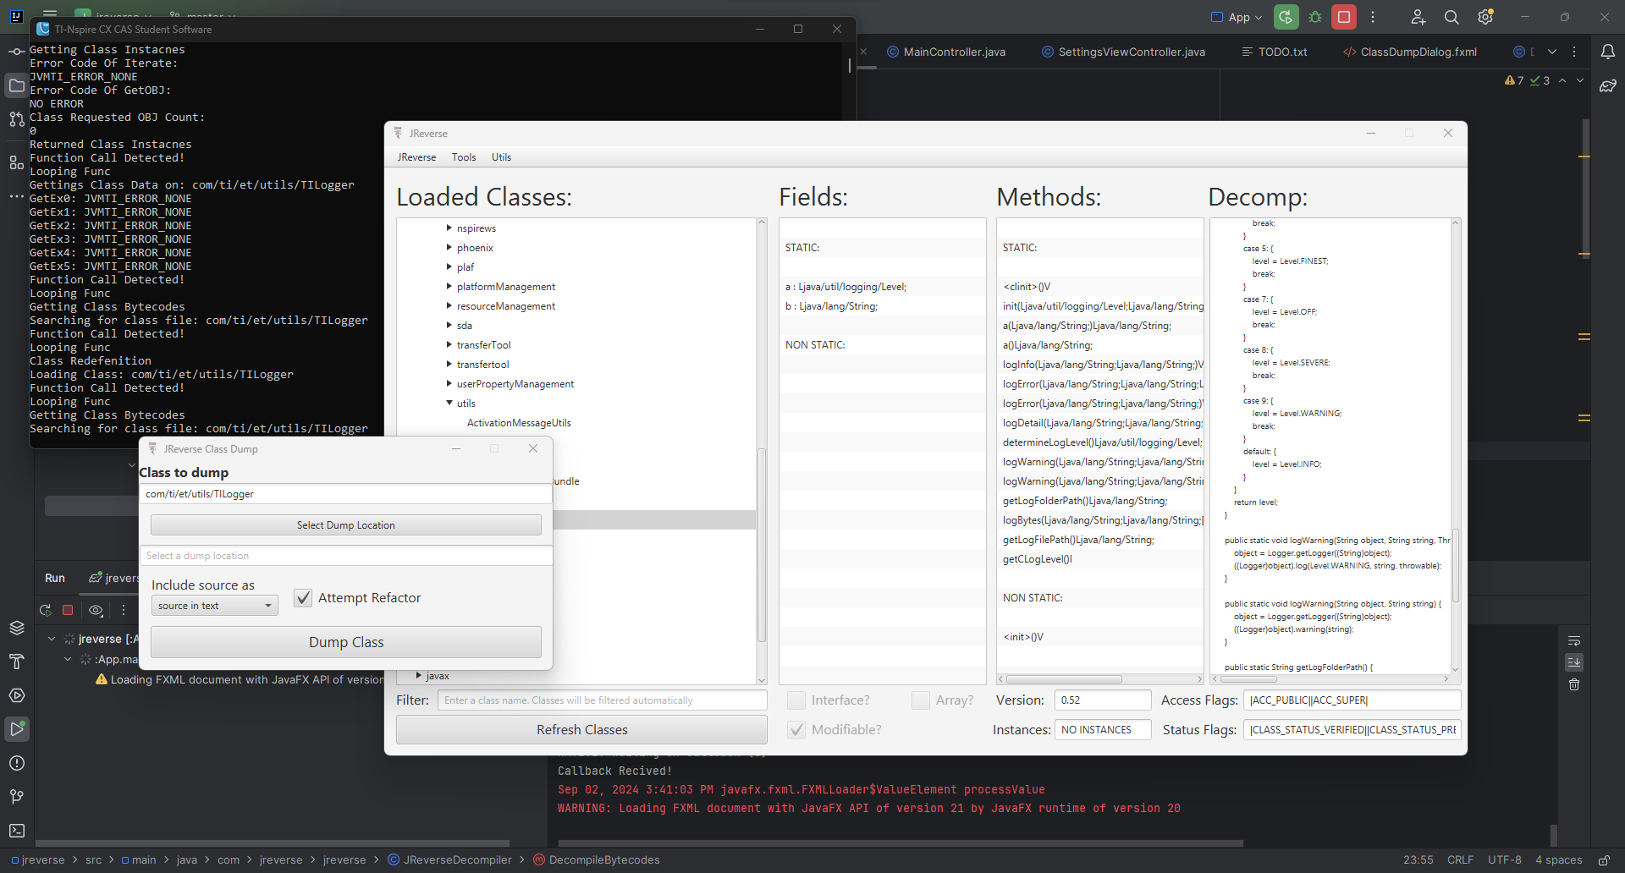Click the Class to dump text field

pos(346,494)
